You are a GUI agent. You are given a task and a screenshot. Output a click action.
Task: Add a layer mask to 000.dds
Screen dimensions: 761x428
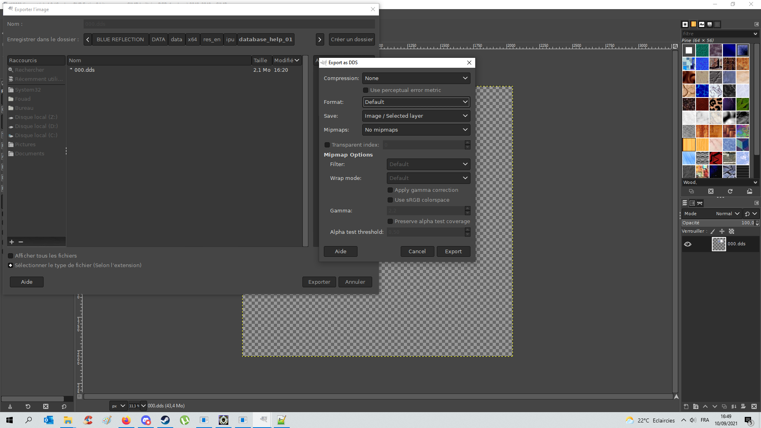tap(743, 407)
